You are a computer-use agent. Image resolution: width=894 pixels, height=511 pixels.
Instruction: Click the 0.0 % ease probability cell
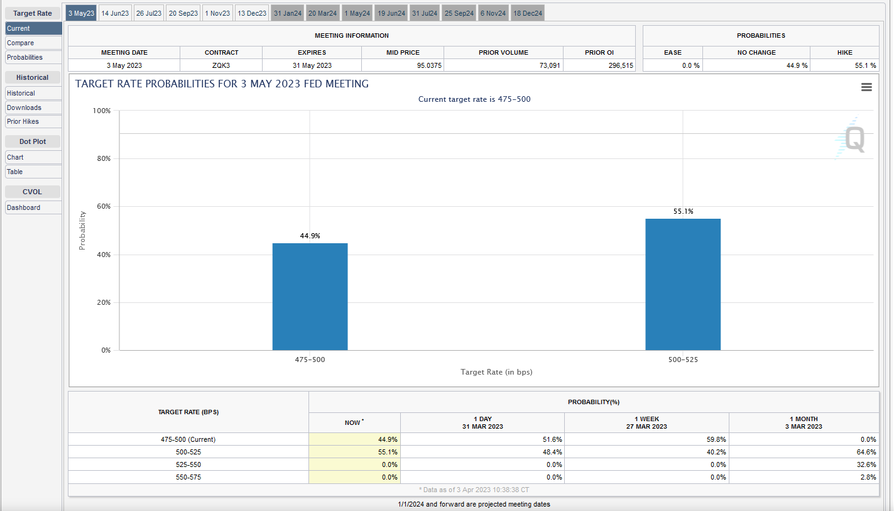(x=673, y=65)
